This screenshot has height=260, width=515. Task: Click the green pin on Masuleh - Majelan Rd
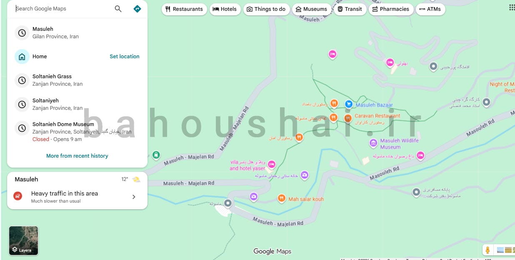156,155
